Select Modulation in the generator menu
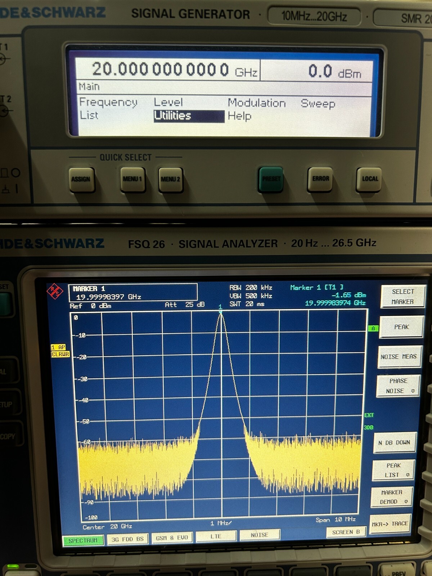 click(x=257, y=103)
